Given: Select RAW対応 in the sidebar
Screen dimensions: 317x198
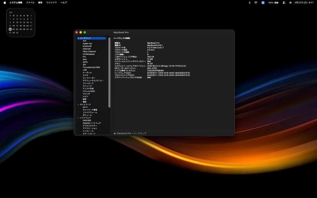Looking at the screenshot, I should pyautogui.click(x=87, y=121).
